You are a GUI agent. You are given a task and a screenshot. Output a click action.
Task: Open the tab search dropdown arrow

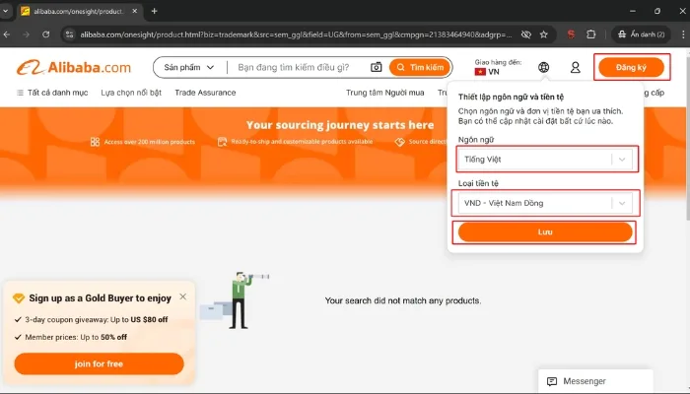[x=5, y=11]
